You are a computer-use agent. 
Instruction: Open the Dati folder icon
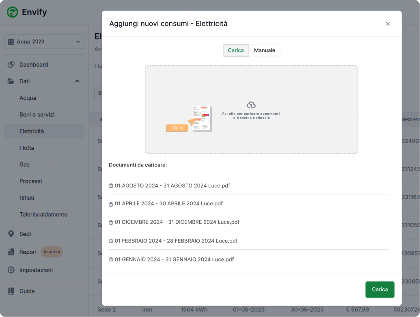click(12, 81)
